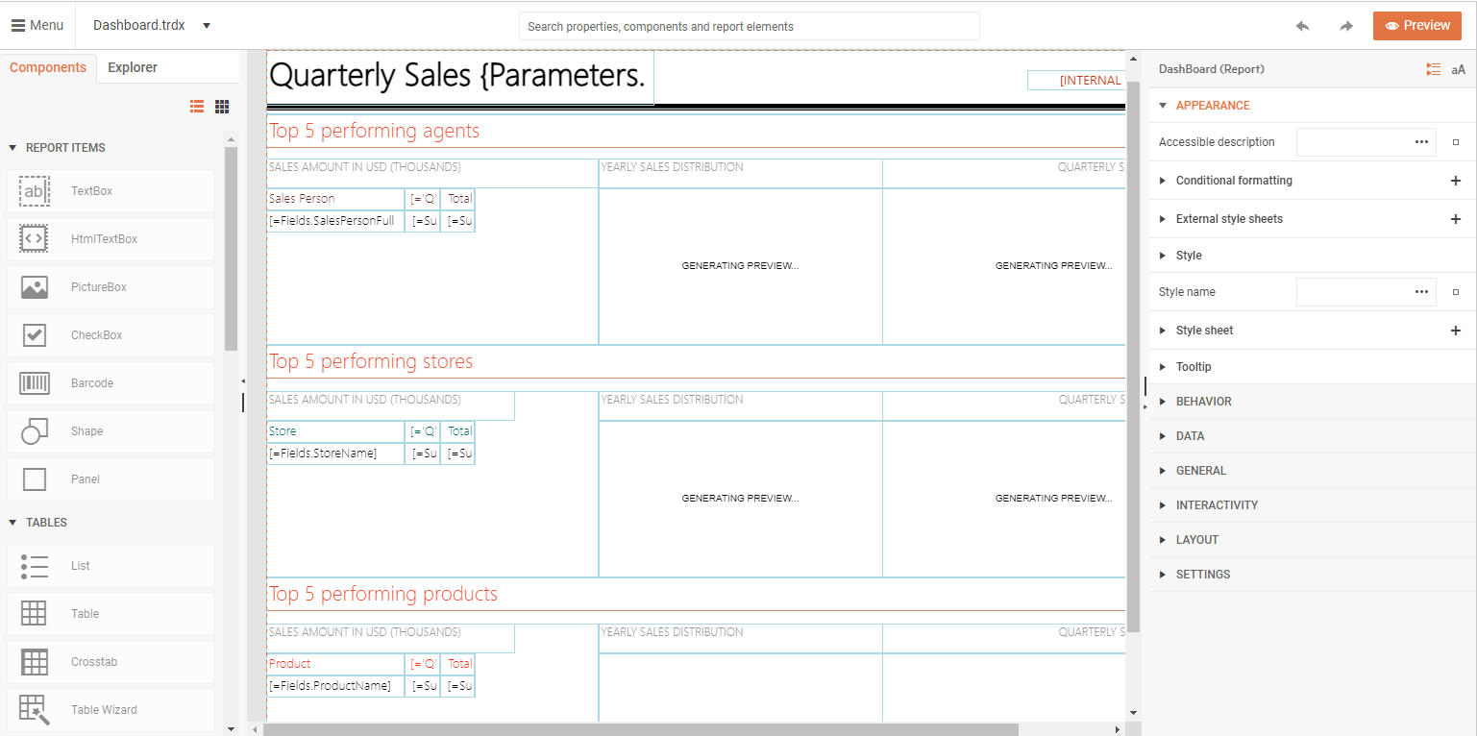
Task: Add a new Conditional formatting rule
Action: pyautogui.click(x=1455, y=181)
